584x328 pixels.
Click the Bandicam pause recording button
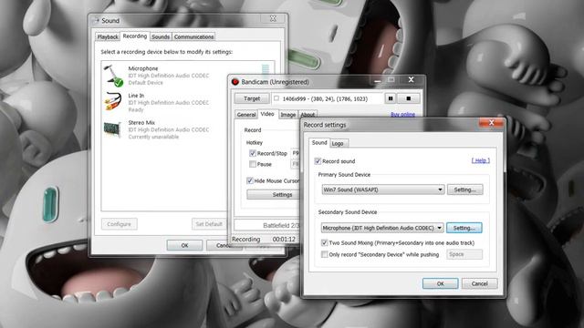coord(390,98)
